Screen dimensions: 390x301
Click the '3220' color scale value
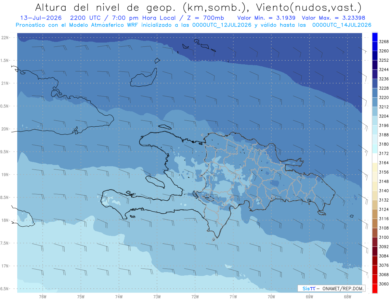click(x=384, y=97)
